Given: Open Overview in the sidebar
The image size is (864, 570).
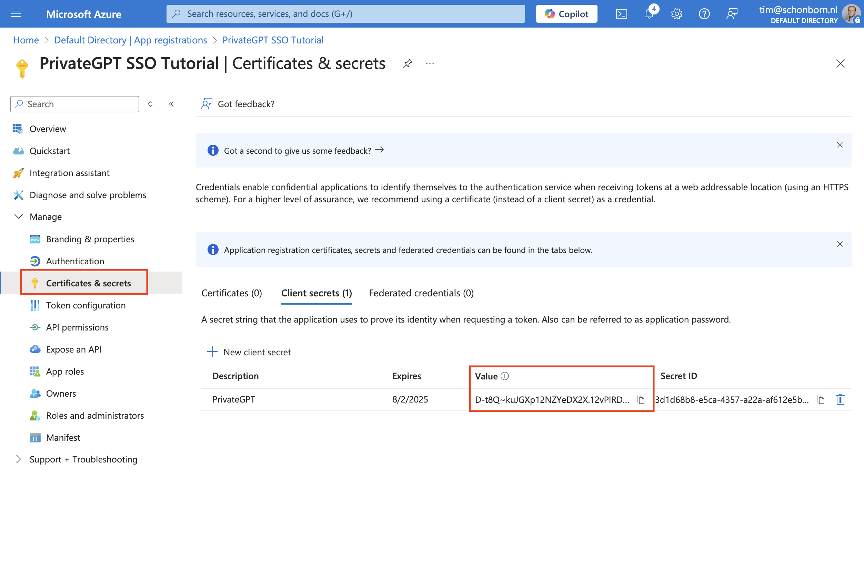Looking at the screenshot, I should 48,129.
